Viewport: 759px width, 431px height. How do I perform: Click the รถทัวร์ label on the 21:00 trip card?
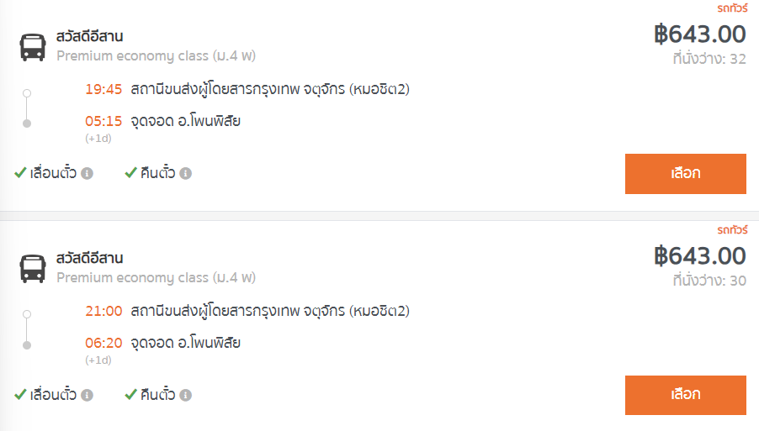732,230
